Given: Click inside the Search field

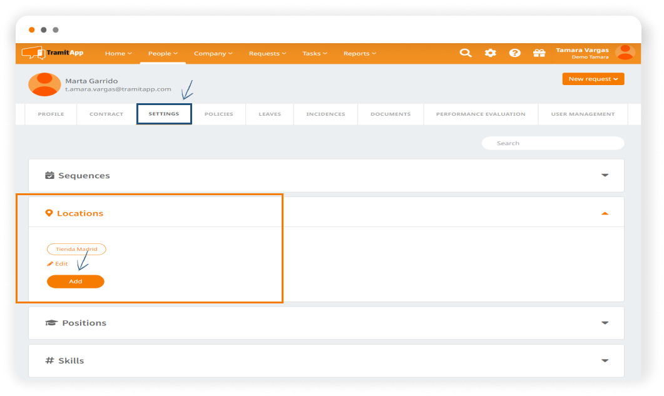Looking at the screenshot, I should 553,143.
